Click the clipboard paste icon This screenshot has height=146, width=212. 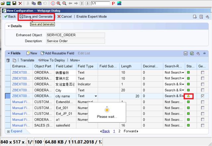pos(39,3)
